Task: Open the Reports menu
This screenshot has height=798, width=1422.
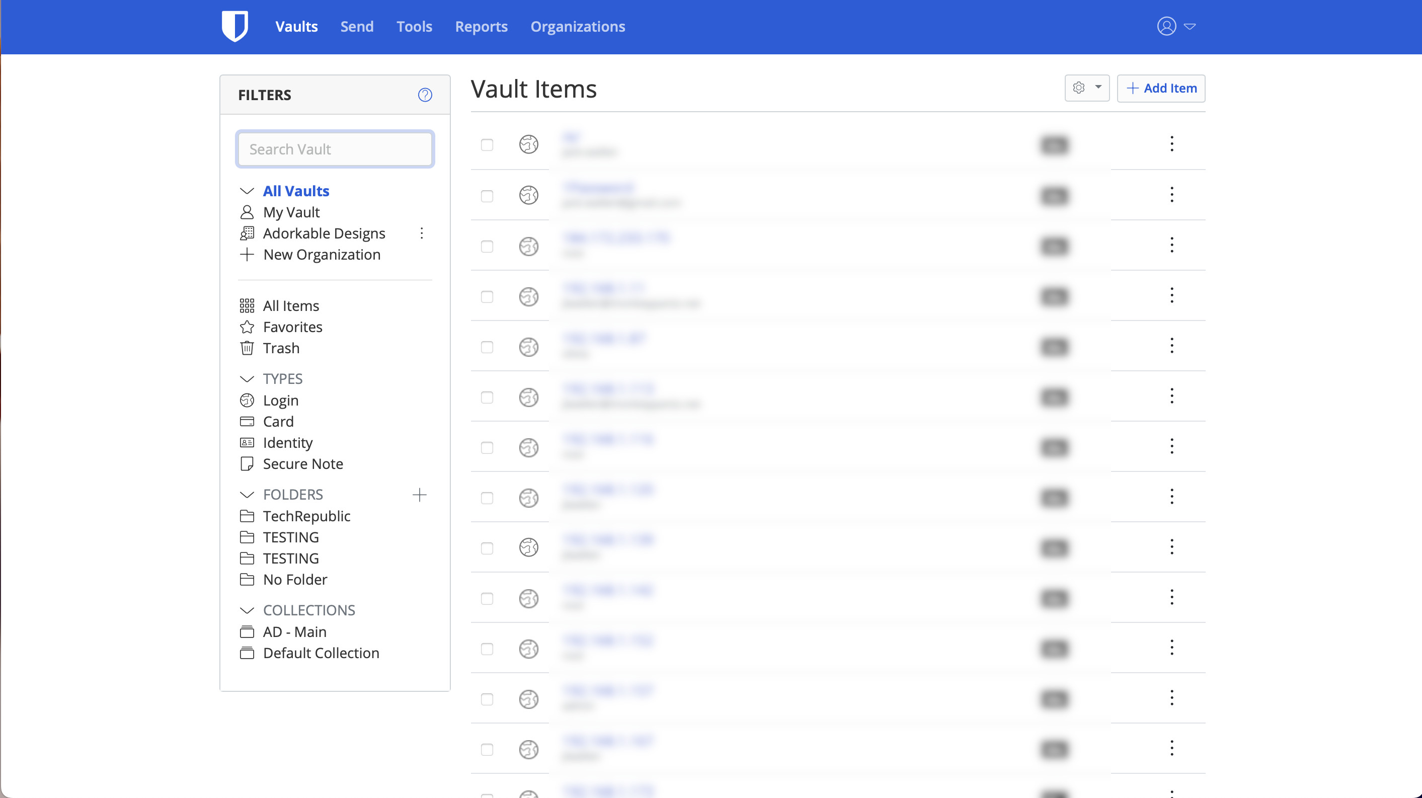Action: pyautogui.click(x=481, y=26)
